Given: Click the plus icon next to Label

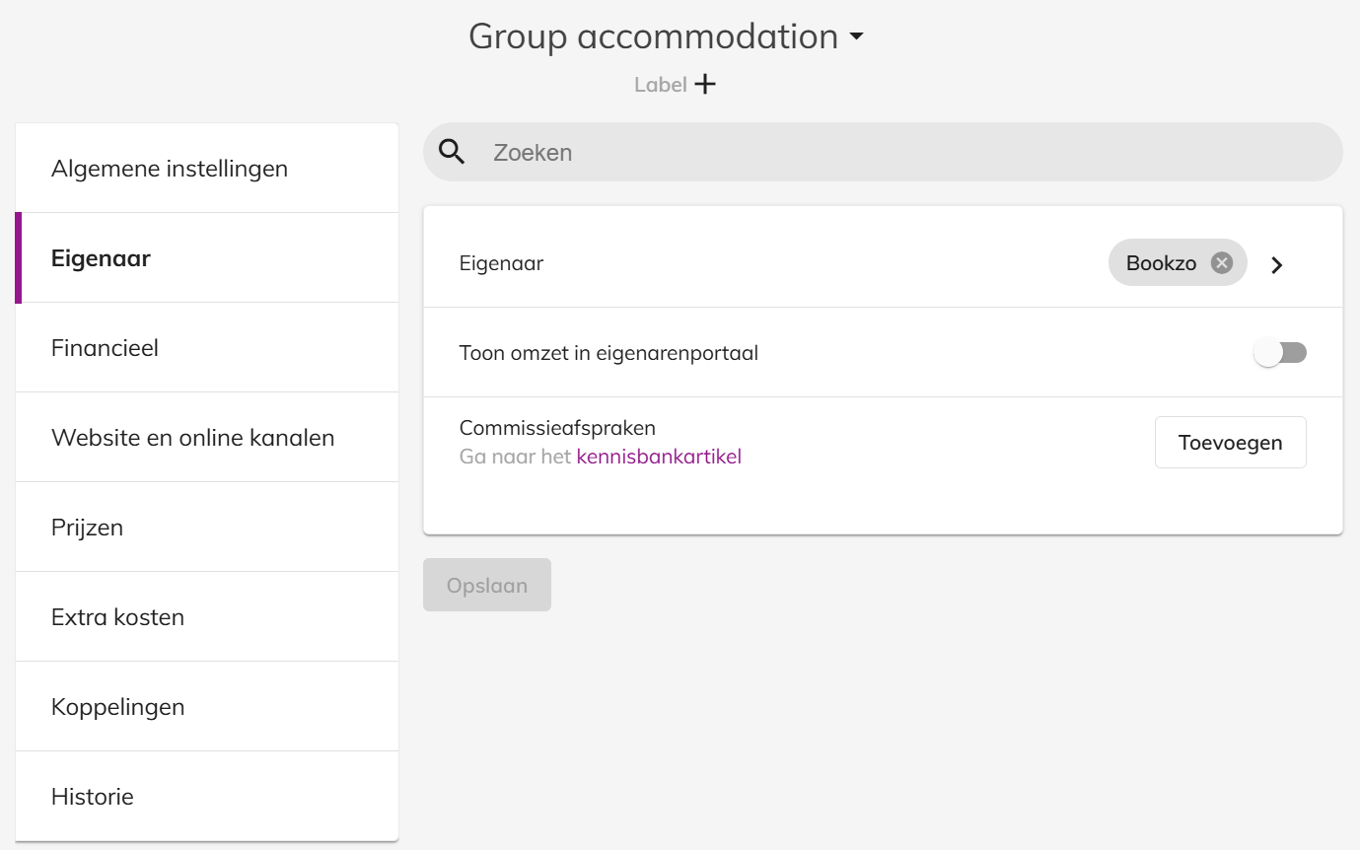Looking at the screenshot, I should click(705, 85).
